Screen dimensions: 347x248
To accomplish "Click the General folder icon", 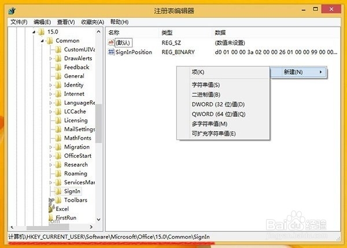I will (58, 76).
